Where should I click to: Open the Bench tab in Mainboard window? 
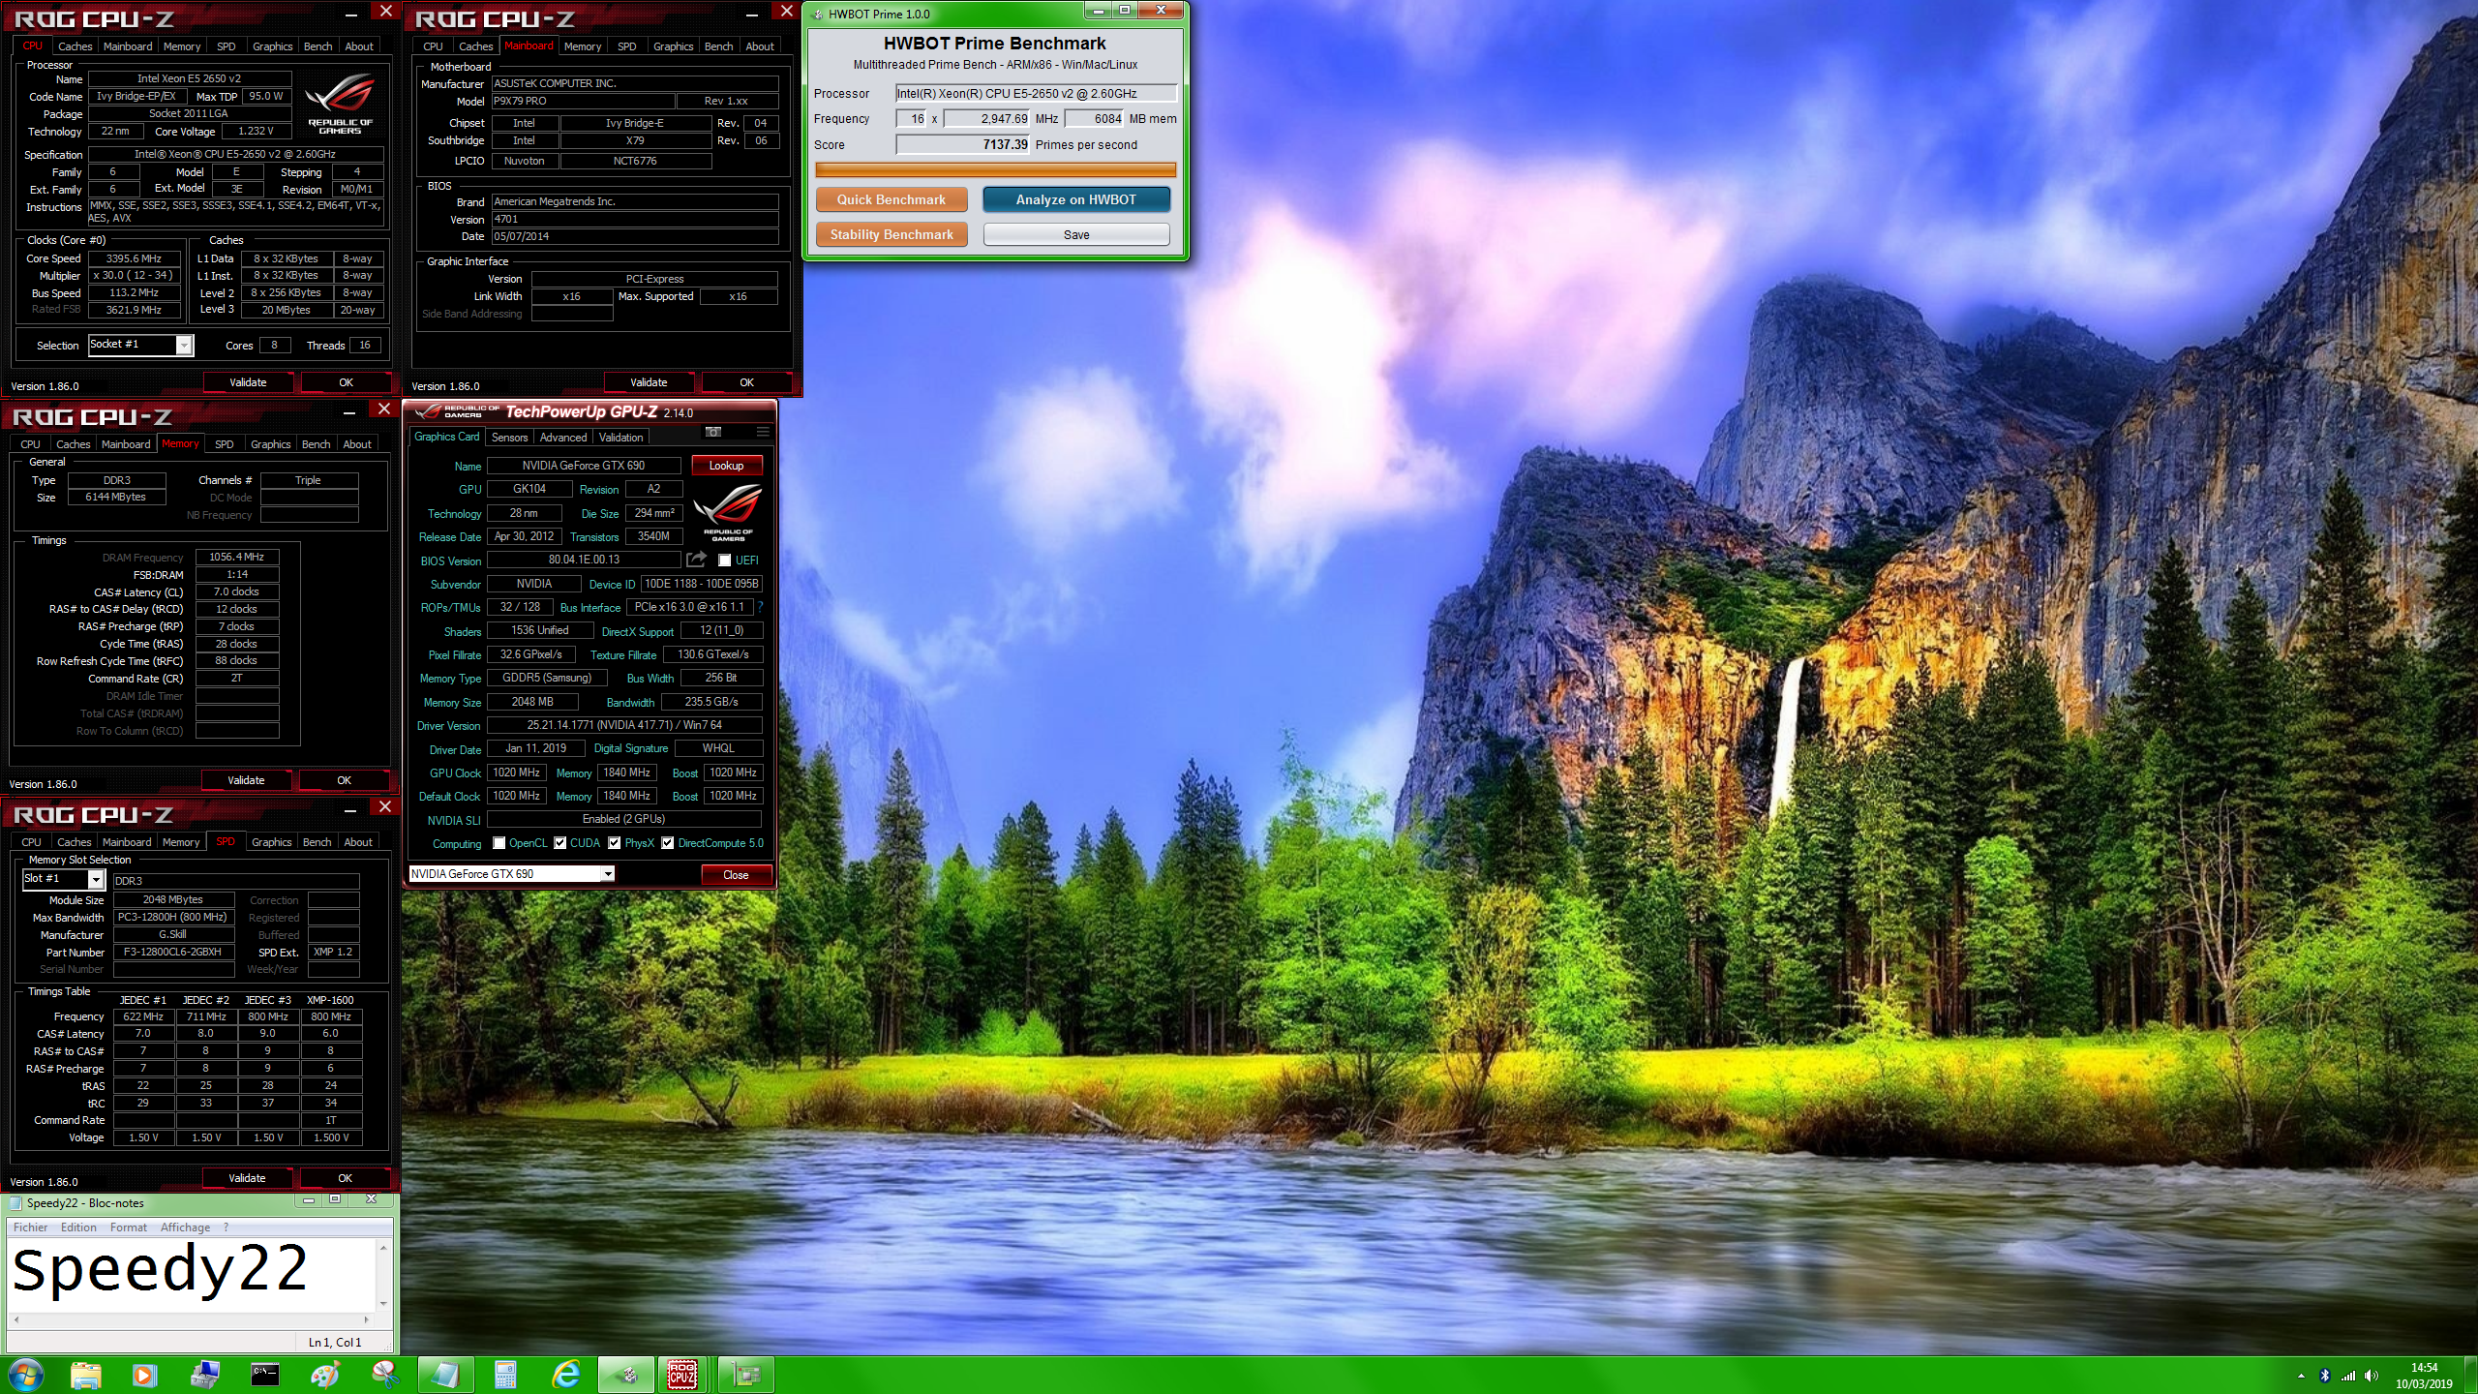click(718, 46)
